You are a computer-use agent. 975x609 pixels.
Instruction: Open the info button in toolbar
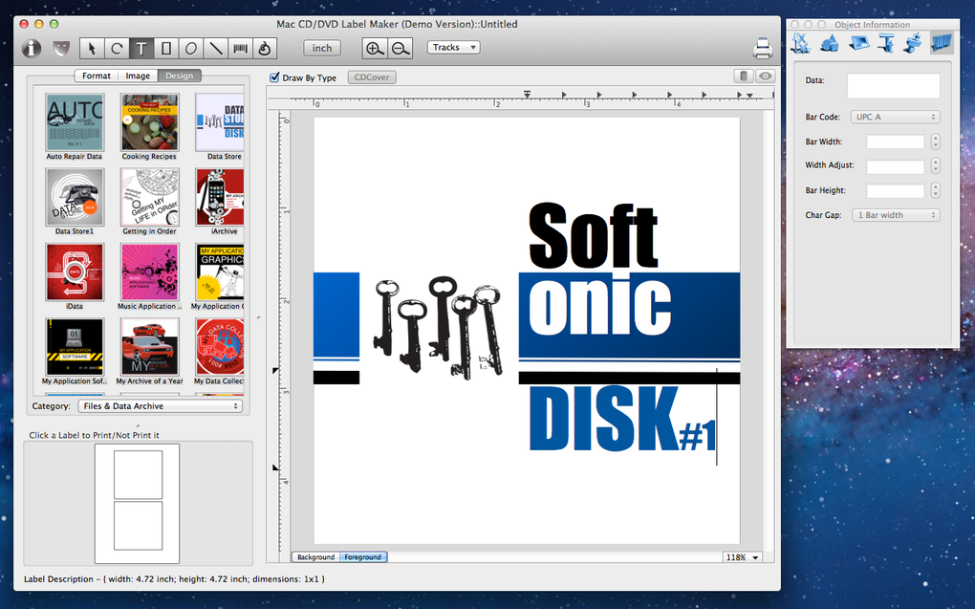32,48
